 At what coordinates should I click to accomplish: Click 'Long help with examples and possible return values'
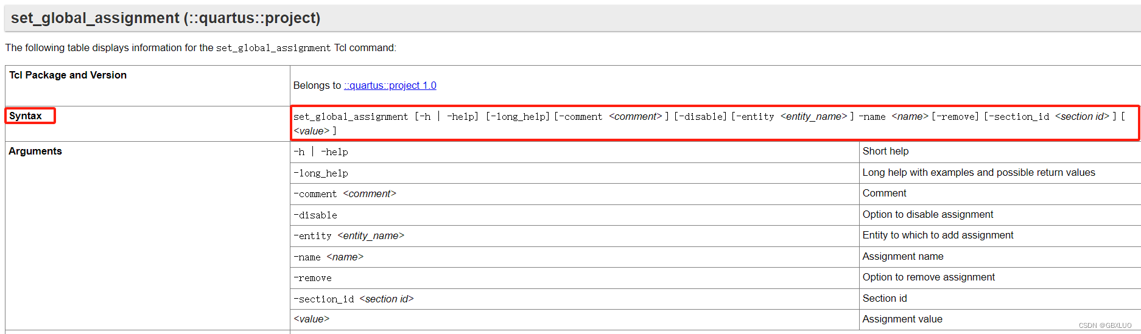point(978,172)
